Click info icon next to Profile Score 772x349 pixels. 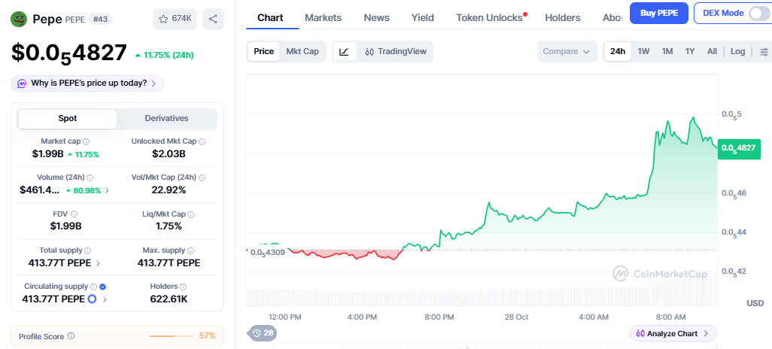[x=71, y=336]
